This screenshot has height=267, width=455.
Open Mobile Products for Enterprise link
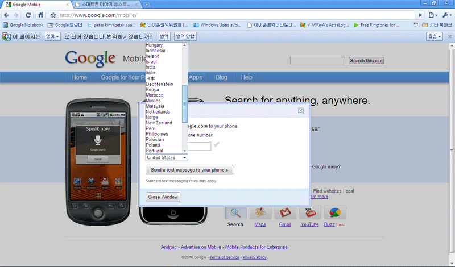[257, 247]
